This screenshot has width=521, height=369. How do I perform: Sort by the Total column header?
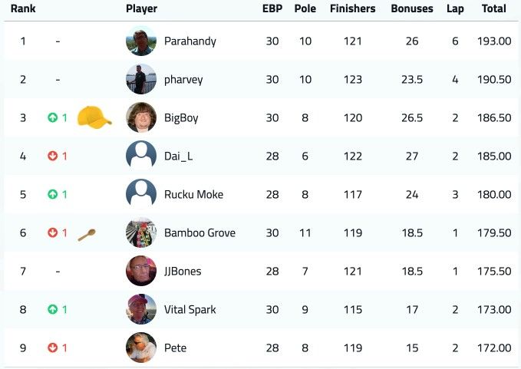tap(493, 8)
